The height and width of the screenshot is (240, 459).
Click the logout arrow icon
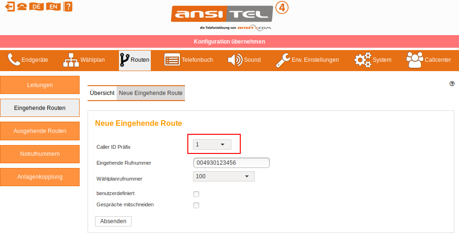[x=10, y=7]
